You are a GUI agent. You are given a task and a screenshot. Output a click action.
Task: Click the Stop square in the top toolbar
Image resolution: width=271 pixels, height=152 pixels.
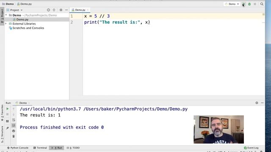(255, 4)
